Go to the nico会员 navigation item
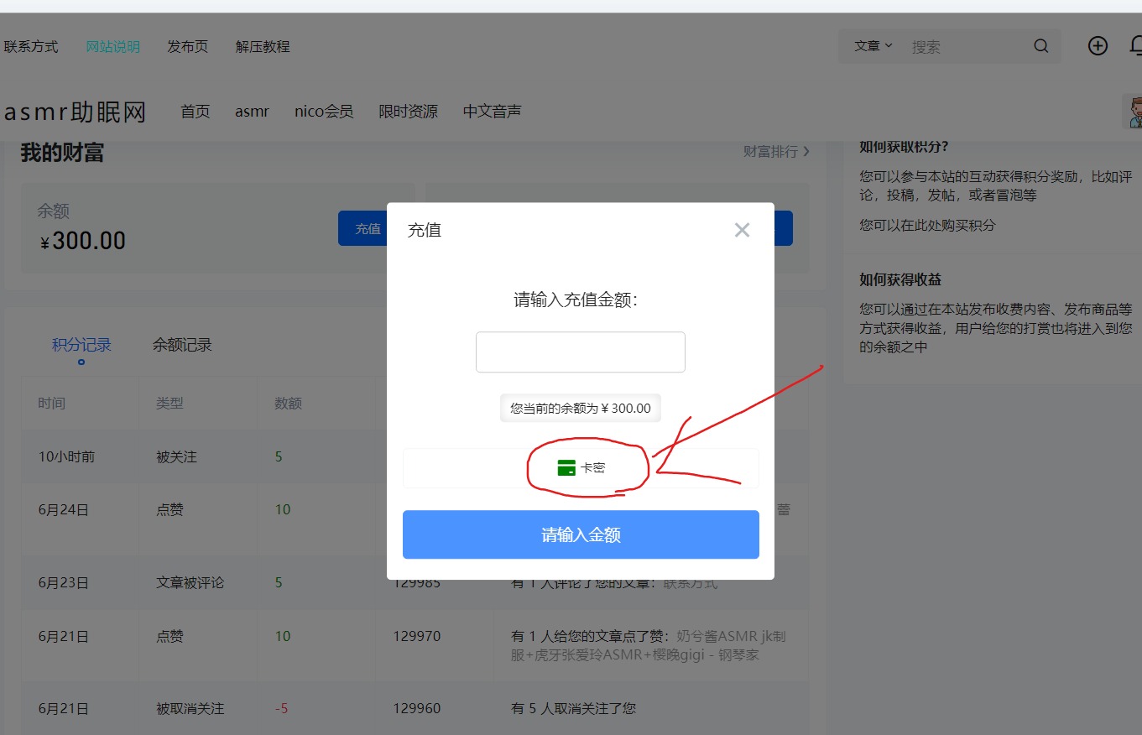The image size is (1142, 735). [324, 111]
